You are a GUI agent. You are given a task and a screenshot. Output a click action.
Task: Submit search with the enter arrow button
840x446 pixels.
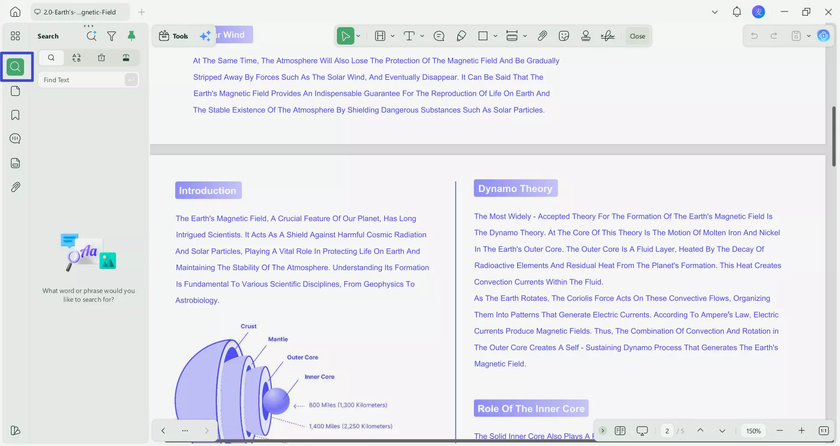pyautogui.click(x=131, y=80)
